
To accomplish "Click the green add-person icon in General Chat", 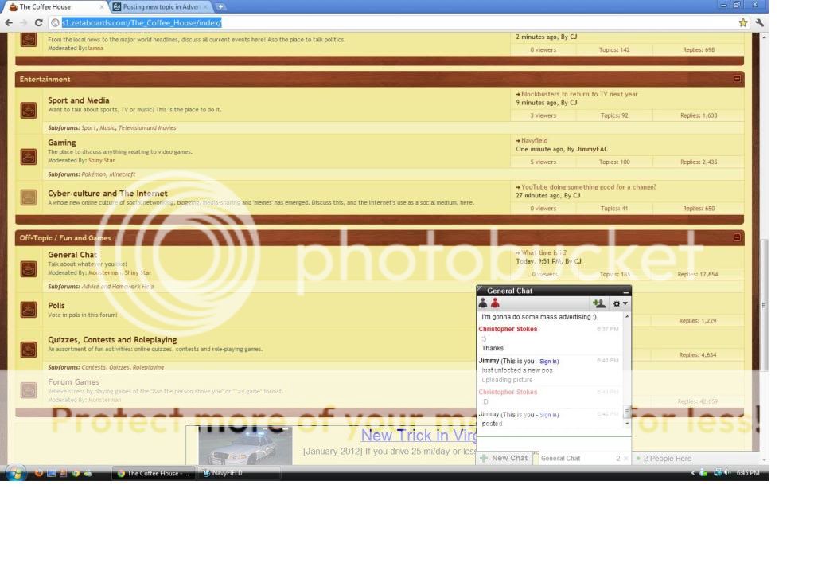I will (x=599, y=303).
